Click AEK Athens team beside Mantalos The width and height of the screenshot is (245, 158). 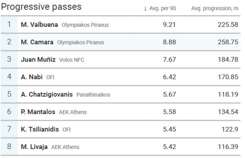coord(73,112)
